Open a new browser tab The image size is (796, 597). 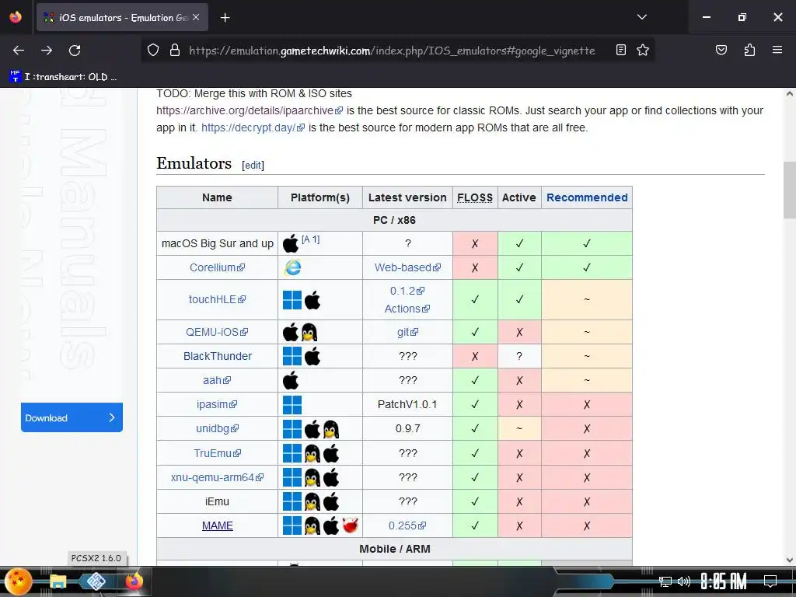tap(225, 18)
